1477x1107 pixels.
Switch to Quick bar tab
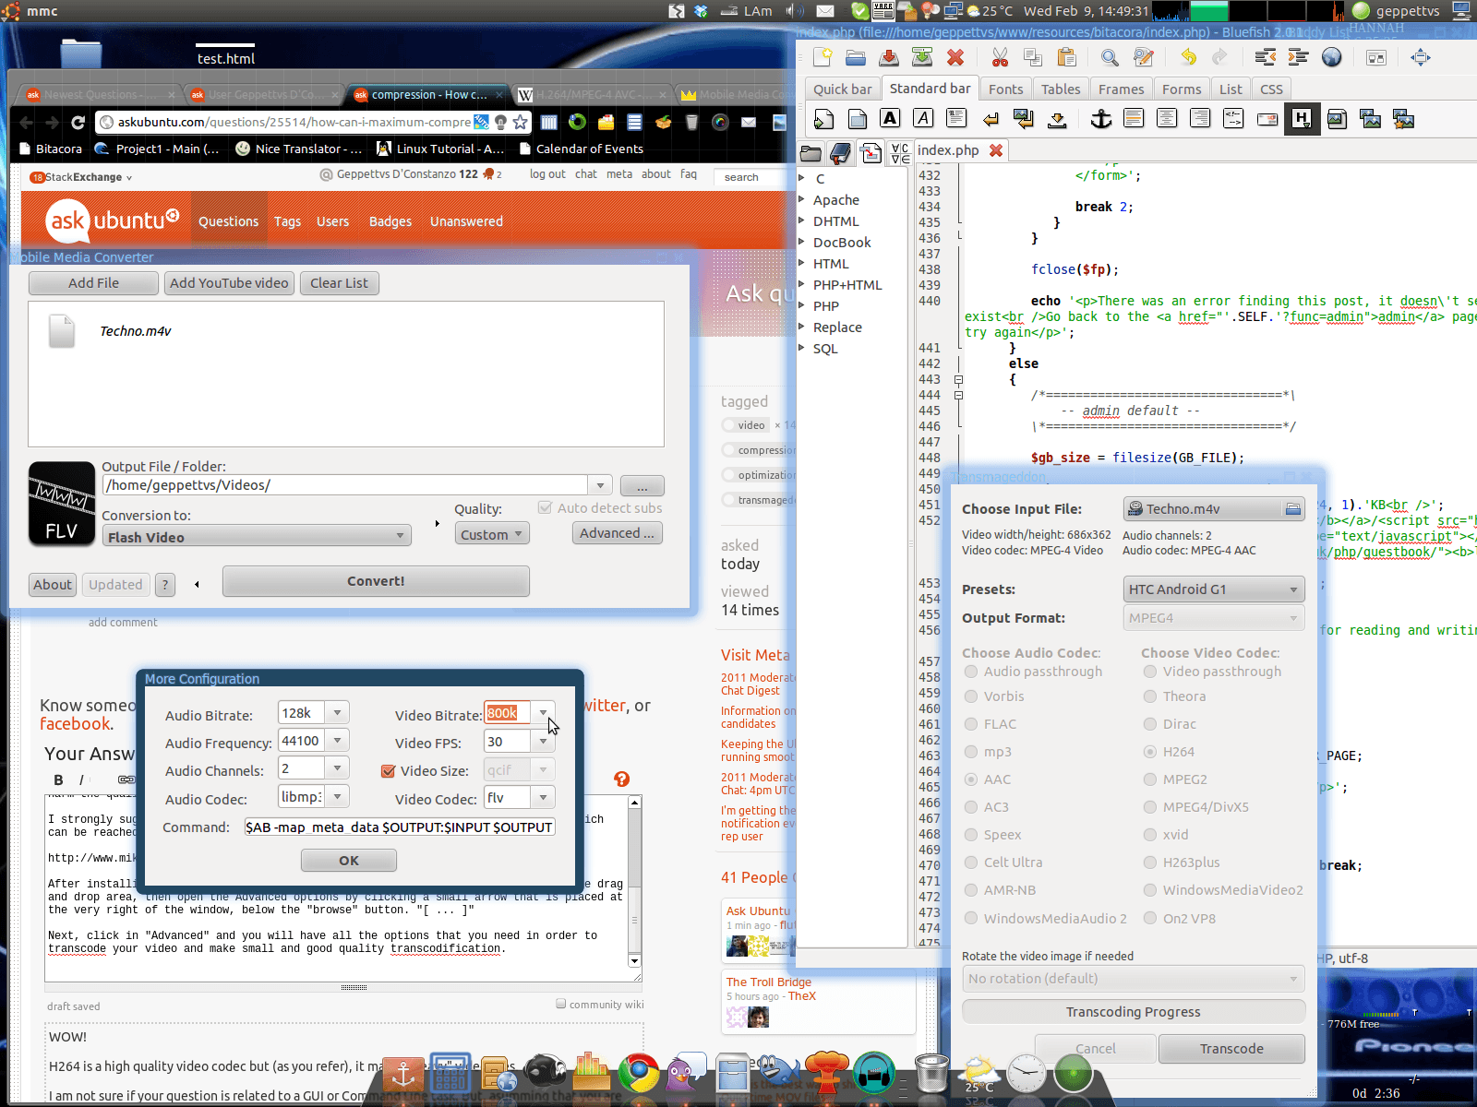842,89
